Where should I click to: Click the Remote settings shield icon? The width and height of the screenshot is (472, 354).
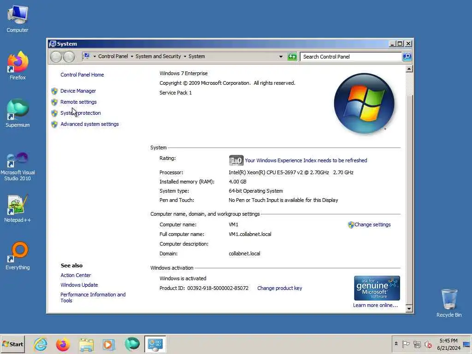pyautogui.click(x=54, y=102)
